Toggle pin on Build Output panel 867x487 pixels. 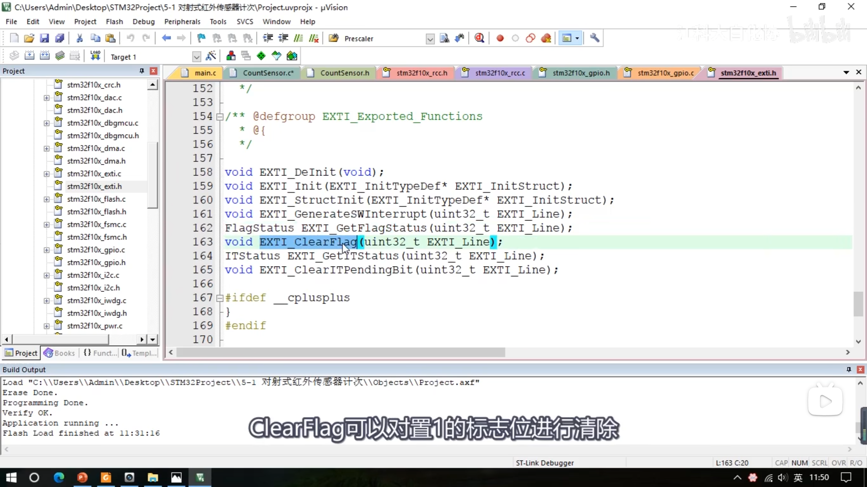848,369
